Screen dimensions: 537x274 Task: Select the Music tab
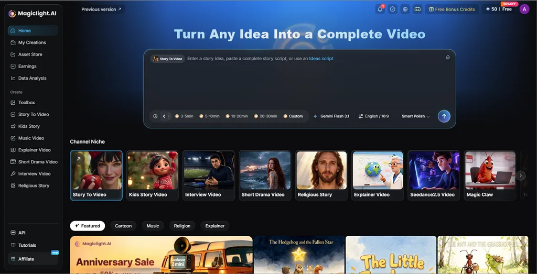coord(153,226)
